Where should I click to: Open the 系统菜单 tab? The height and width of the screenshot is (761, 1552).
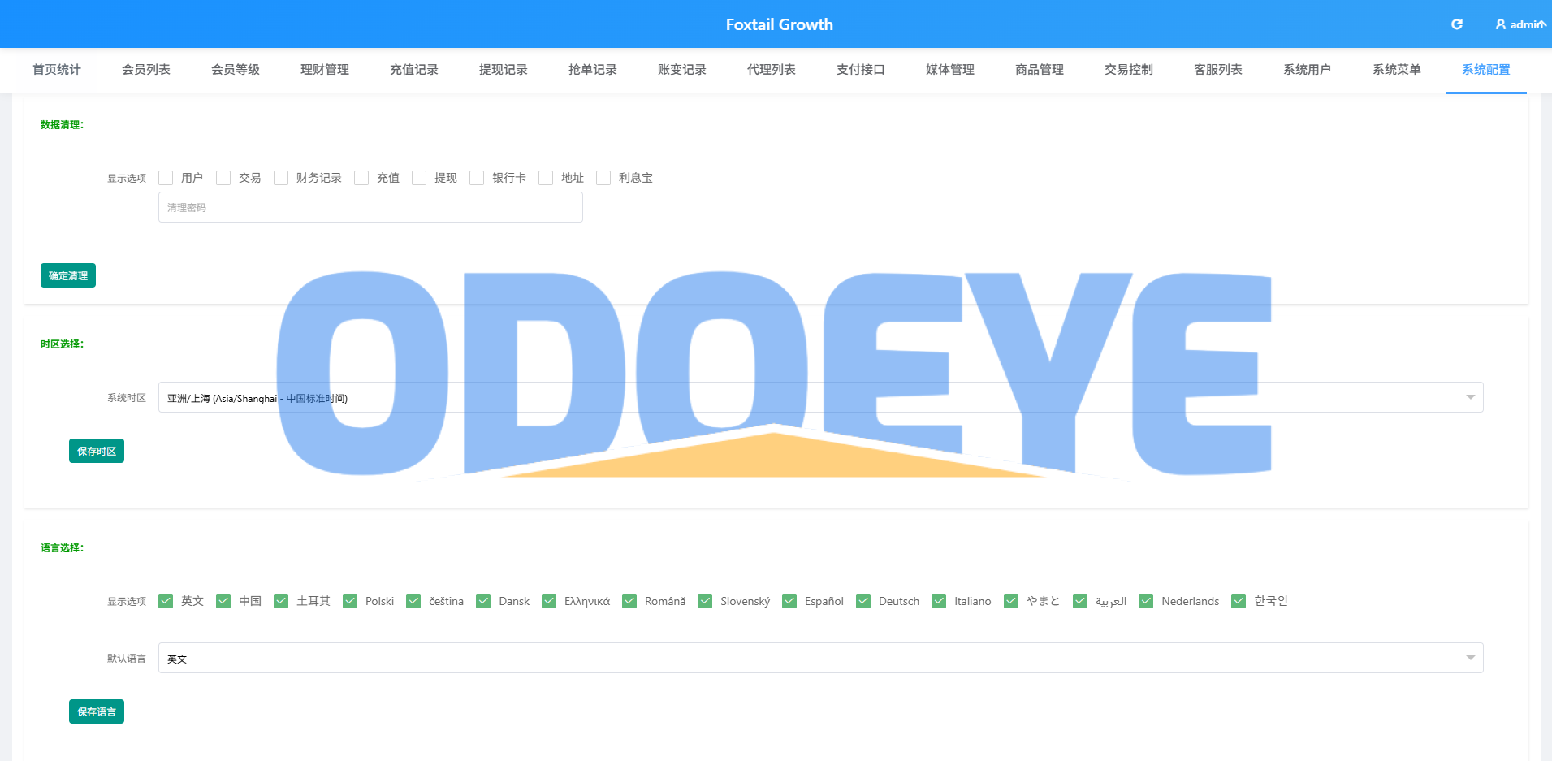1397,70
